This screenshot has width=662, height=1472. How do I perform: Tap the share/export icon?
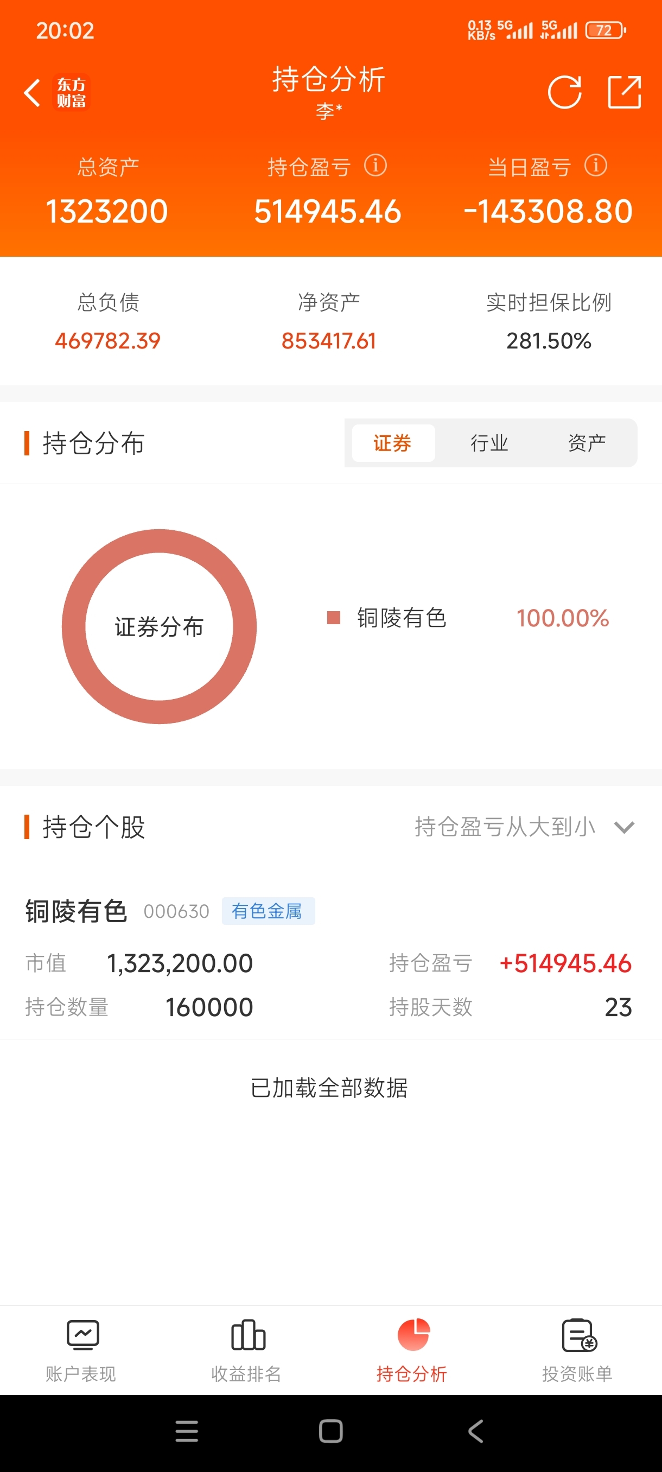point(623,92)
